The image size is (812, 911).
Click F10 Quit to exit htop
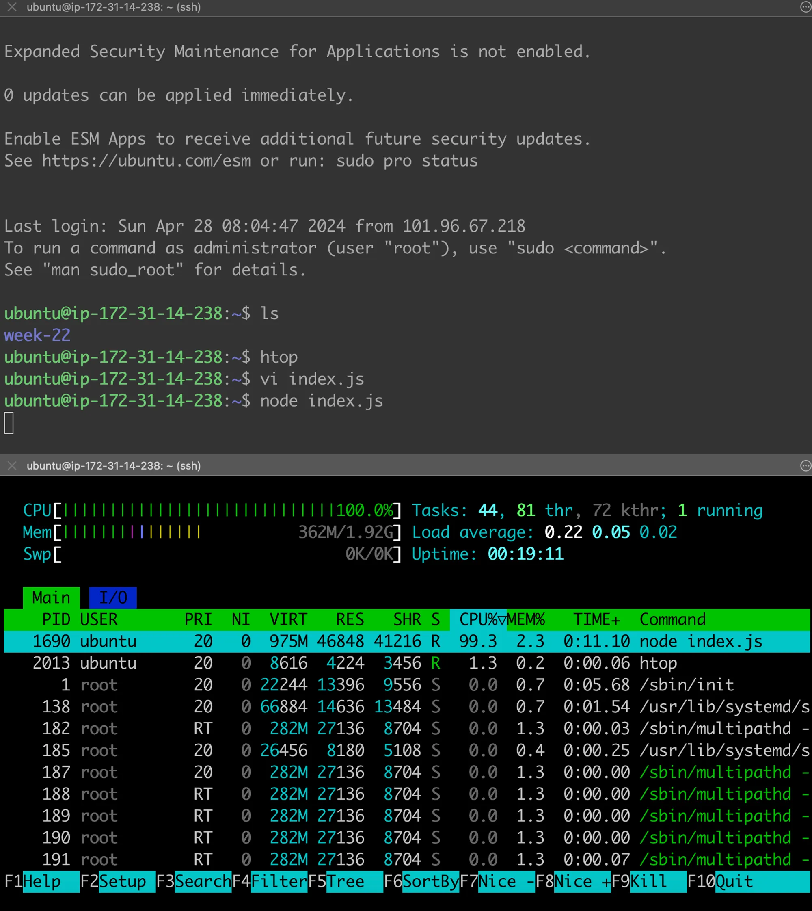tap(734, 881)
